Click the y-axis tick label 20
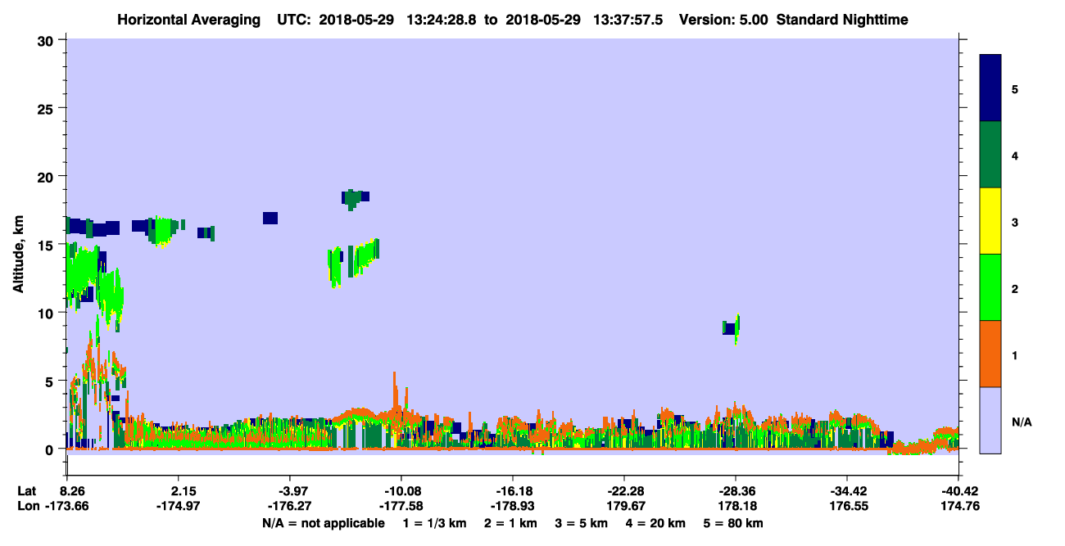 (48, 177)
